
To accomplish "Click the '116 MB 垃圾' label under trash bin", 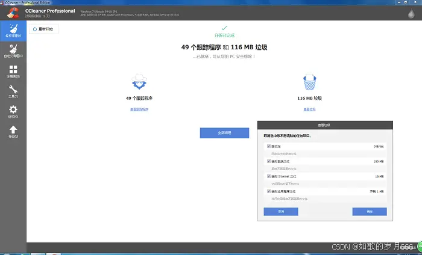I will click(x=309, y=98).
